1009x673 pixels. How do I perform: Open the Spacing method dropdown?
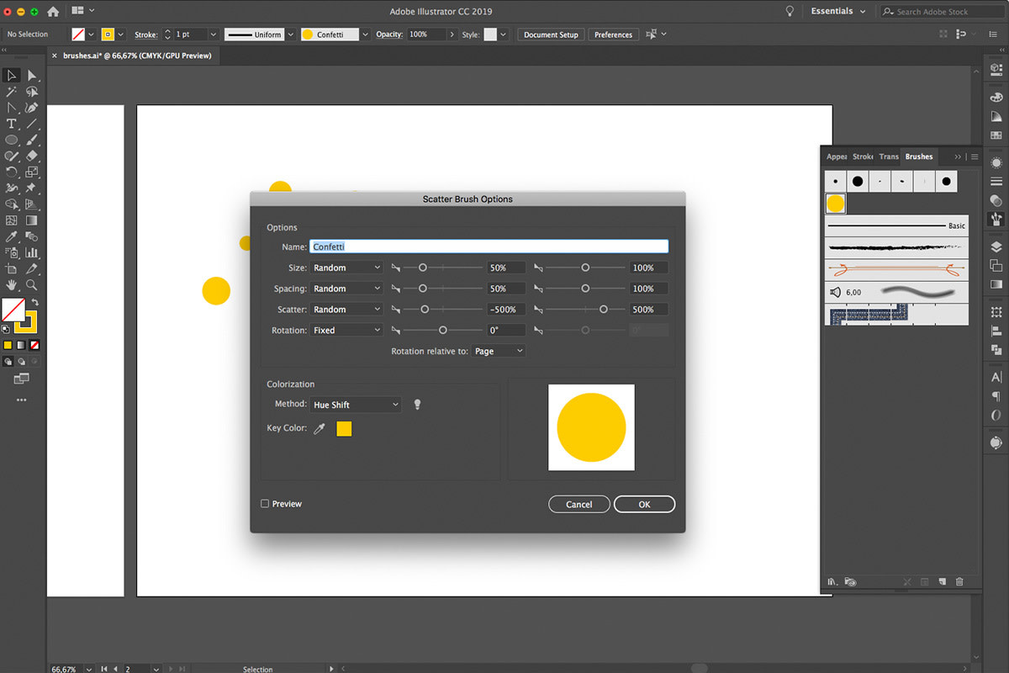click(346, 289)
